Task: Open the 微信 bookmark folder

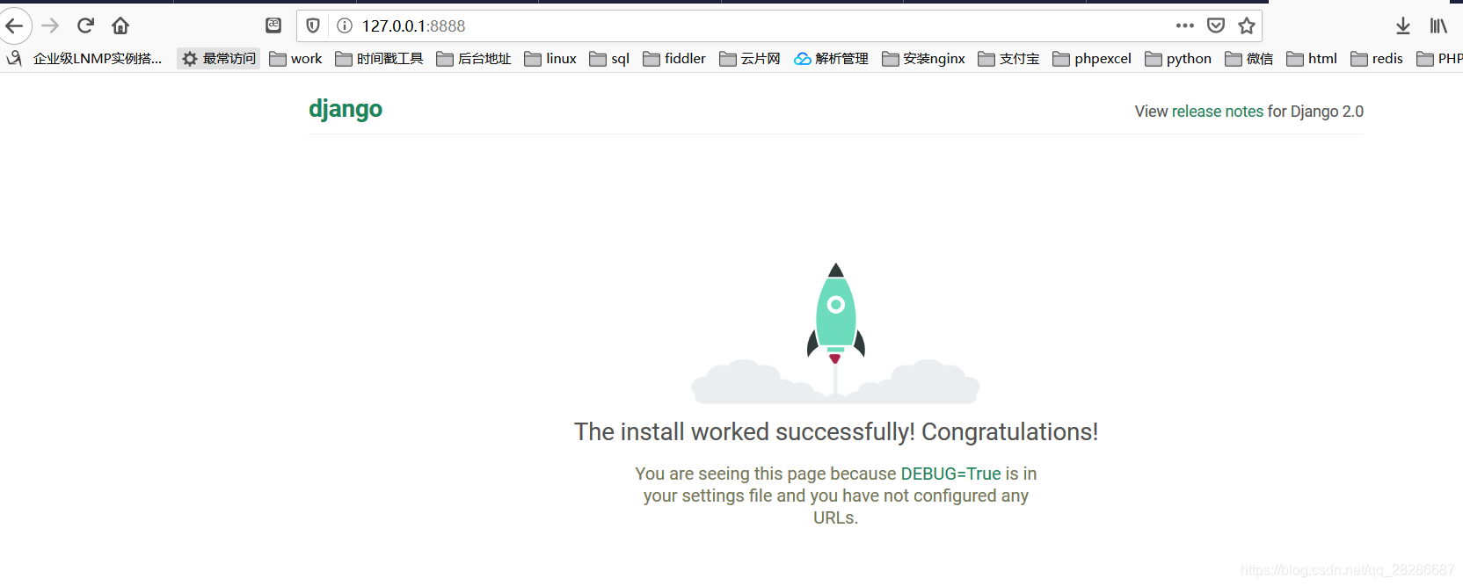Action: pyautogui.click(x=1249, y=59)
